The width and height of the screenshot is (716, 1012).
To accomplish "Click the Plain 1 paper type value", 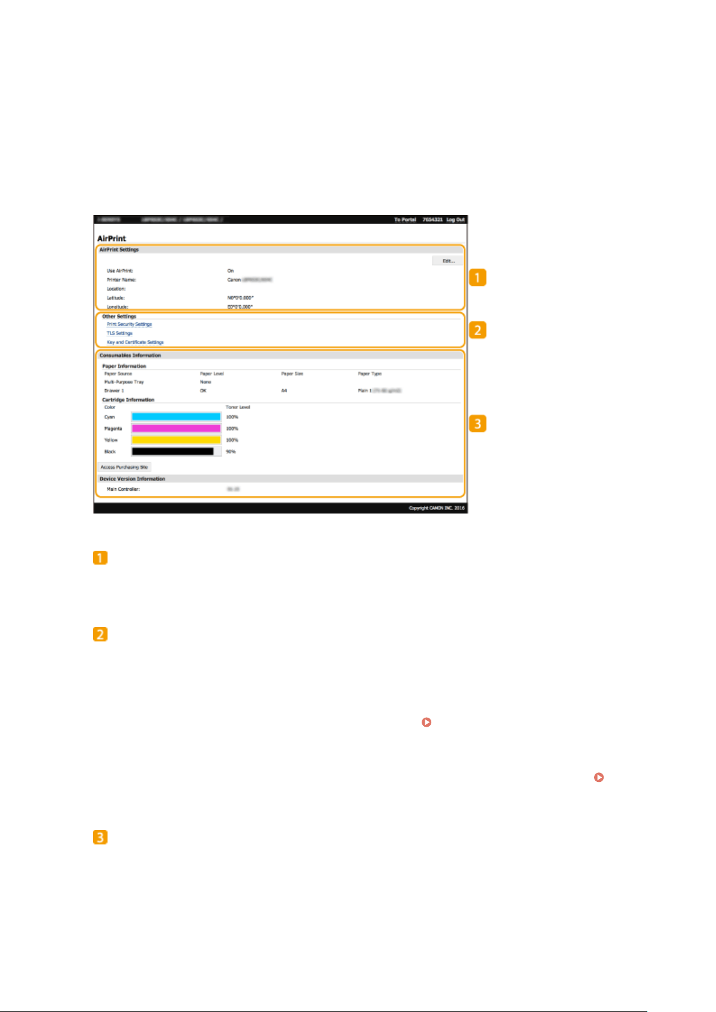I will click(x=380, y=391).
